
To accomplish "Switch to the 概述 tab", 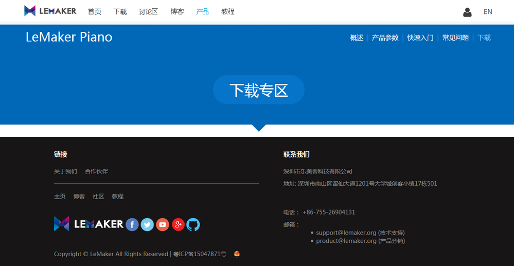I will pyautogui.click(x=357, y=38).
